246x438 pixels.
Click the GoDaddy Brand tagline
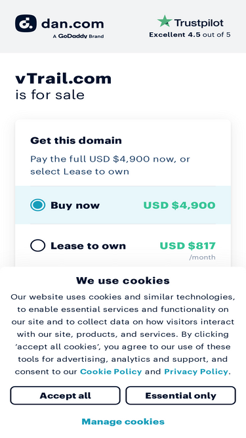pyautogui.click(x=78, y=36)
